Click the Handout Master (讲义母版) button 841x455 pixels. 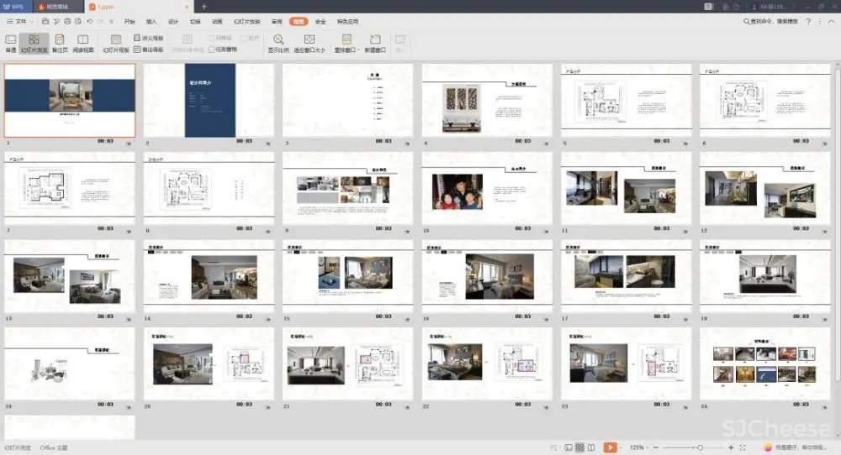149,38
